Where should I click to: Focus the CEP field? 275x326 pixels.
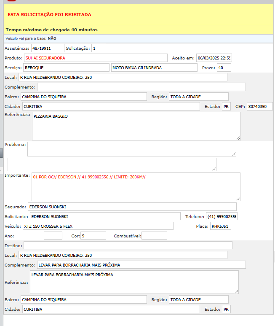tap(259, 106)
